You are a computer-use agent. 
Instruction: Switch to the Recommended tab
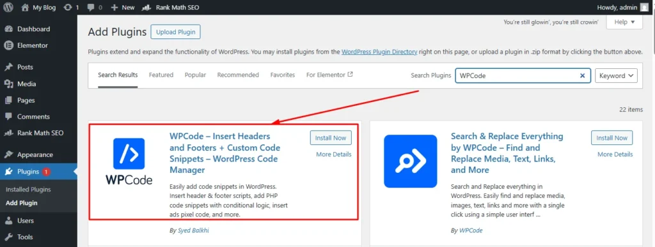(x=238, y=75)
